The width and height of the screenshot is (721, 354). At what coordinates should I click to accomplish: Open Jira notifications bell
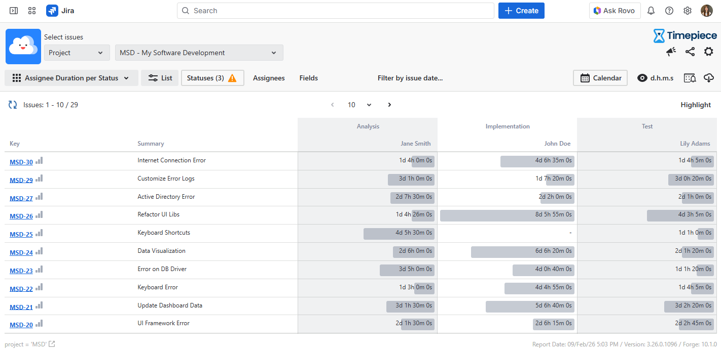pos(651,11)
